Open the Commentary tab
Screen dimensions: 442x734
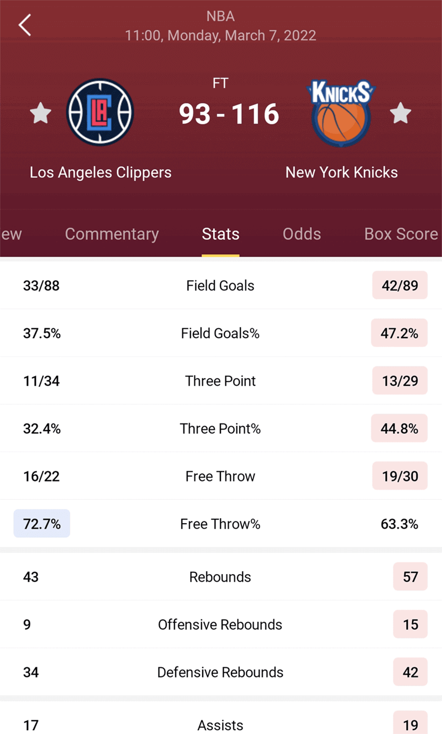(x=112, y=234)
